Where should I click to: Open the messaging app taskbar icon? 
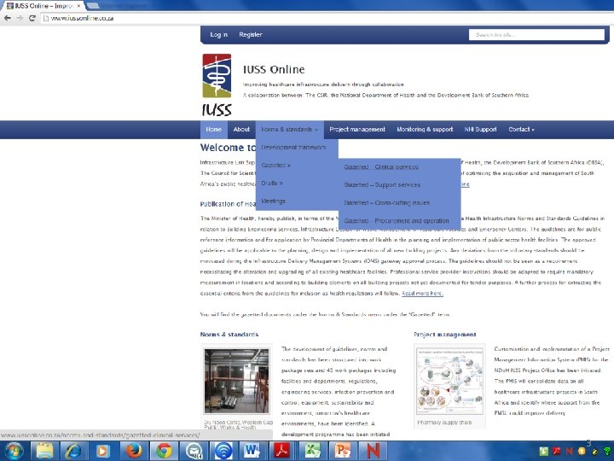194,452
